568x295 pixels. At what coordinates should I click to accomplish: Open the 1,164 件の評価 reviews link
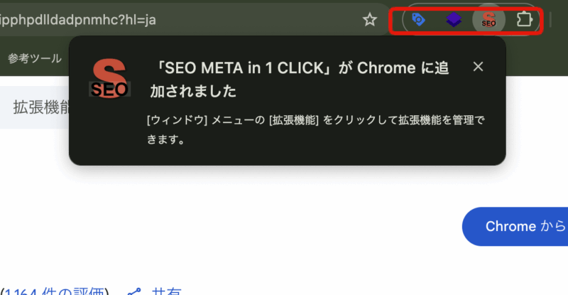pos(55,291)
